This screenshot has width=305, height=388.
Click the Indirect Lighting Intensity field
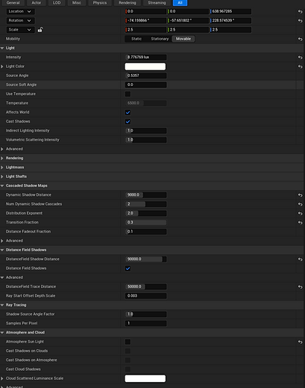[x=145, y=131]
